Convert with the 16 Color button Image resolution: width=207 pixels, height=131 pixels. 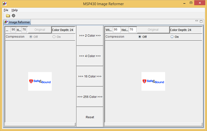[x=90, y=76]
